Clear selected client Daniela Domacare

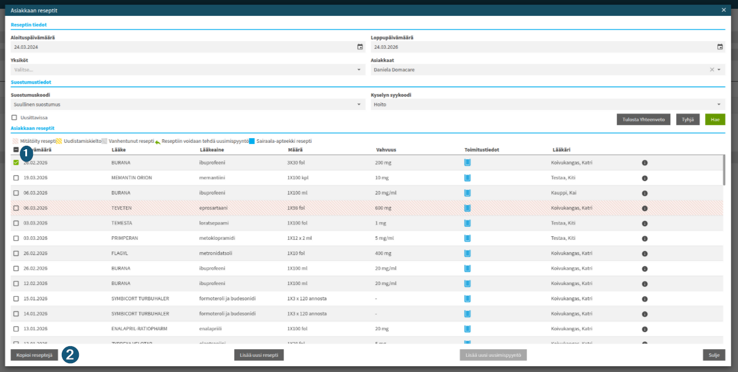coord(712,69)
